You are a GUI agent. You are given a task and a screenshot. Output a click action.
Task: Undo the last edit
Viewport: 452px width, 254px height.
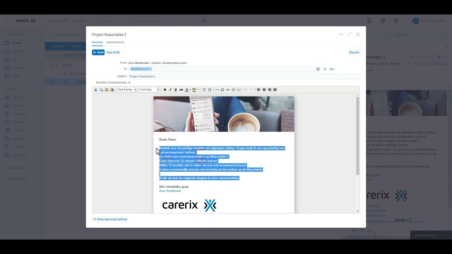pos(246,90)
